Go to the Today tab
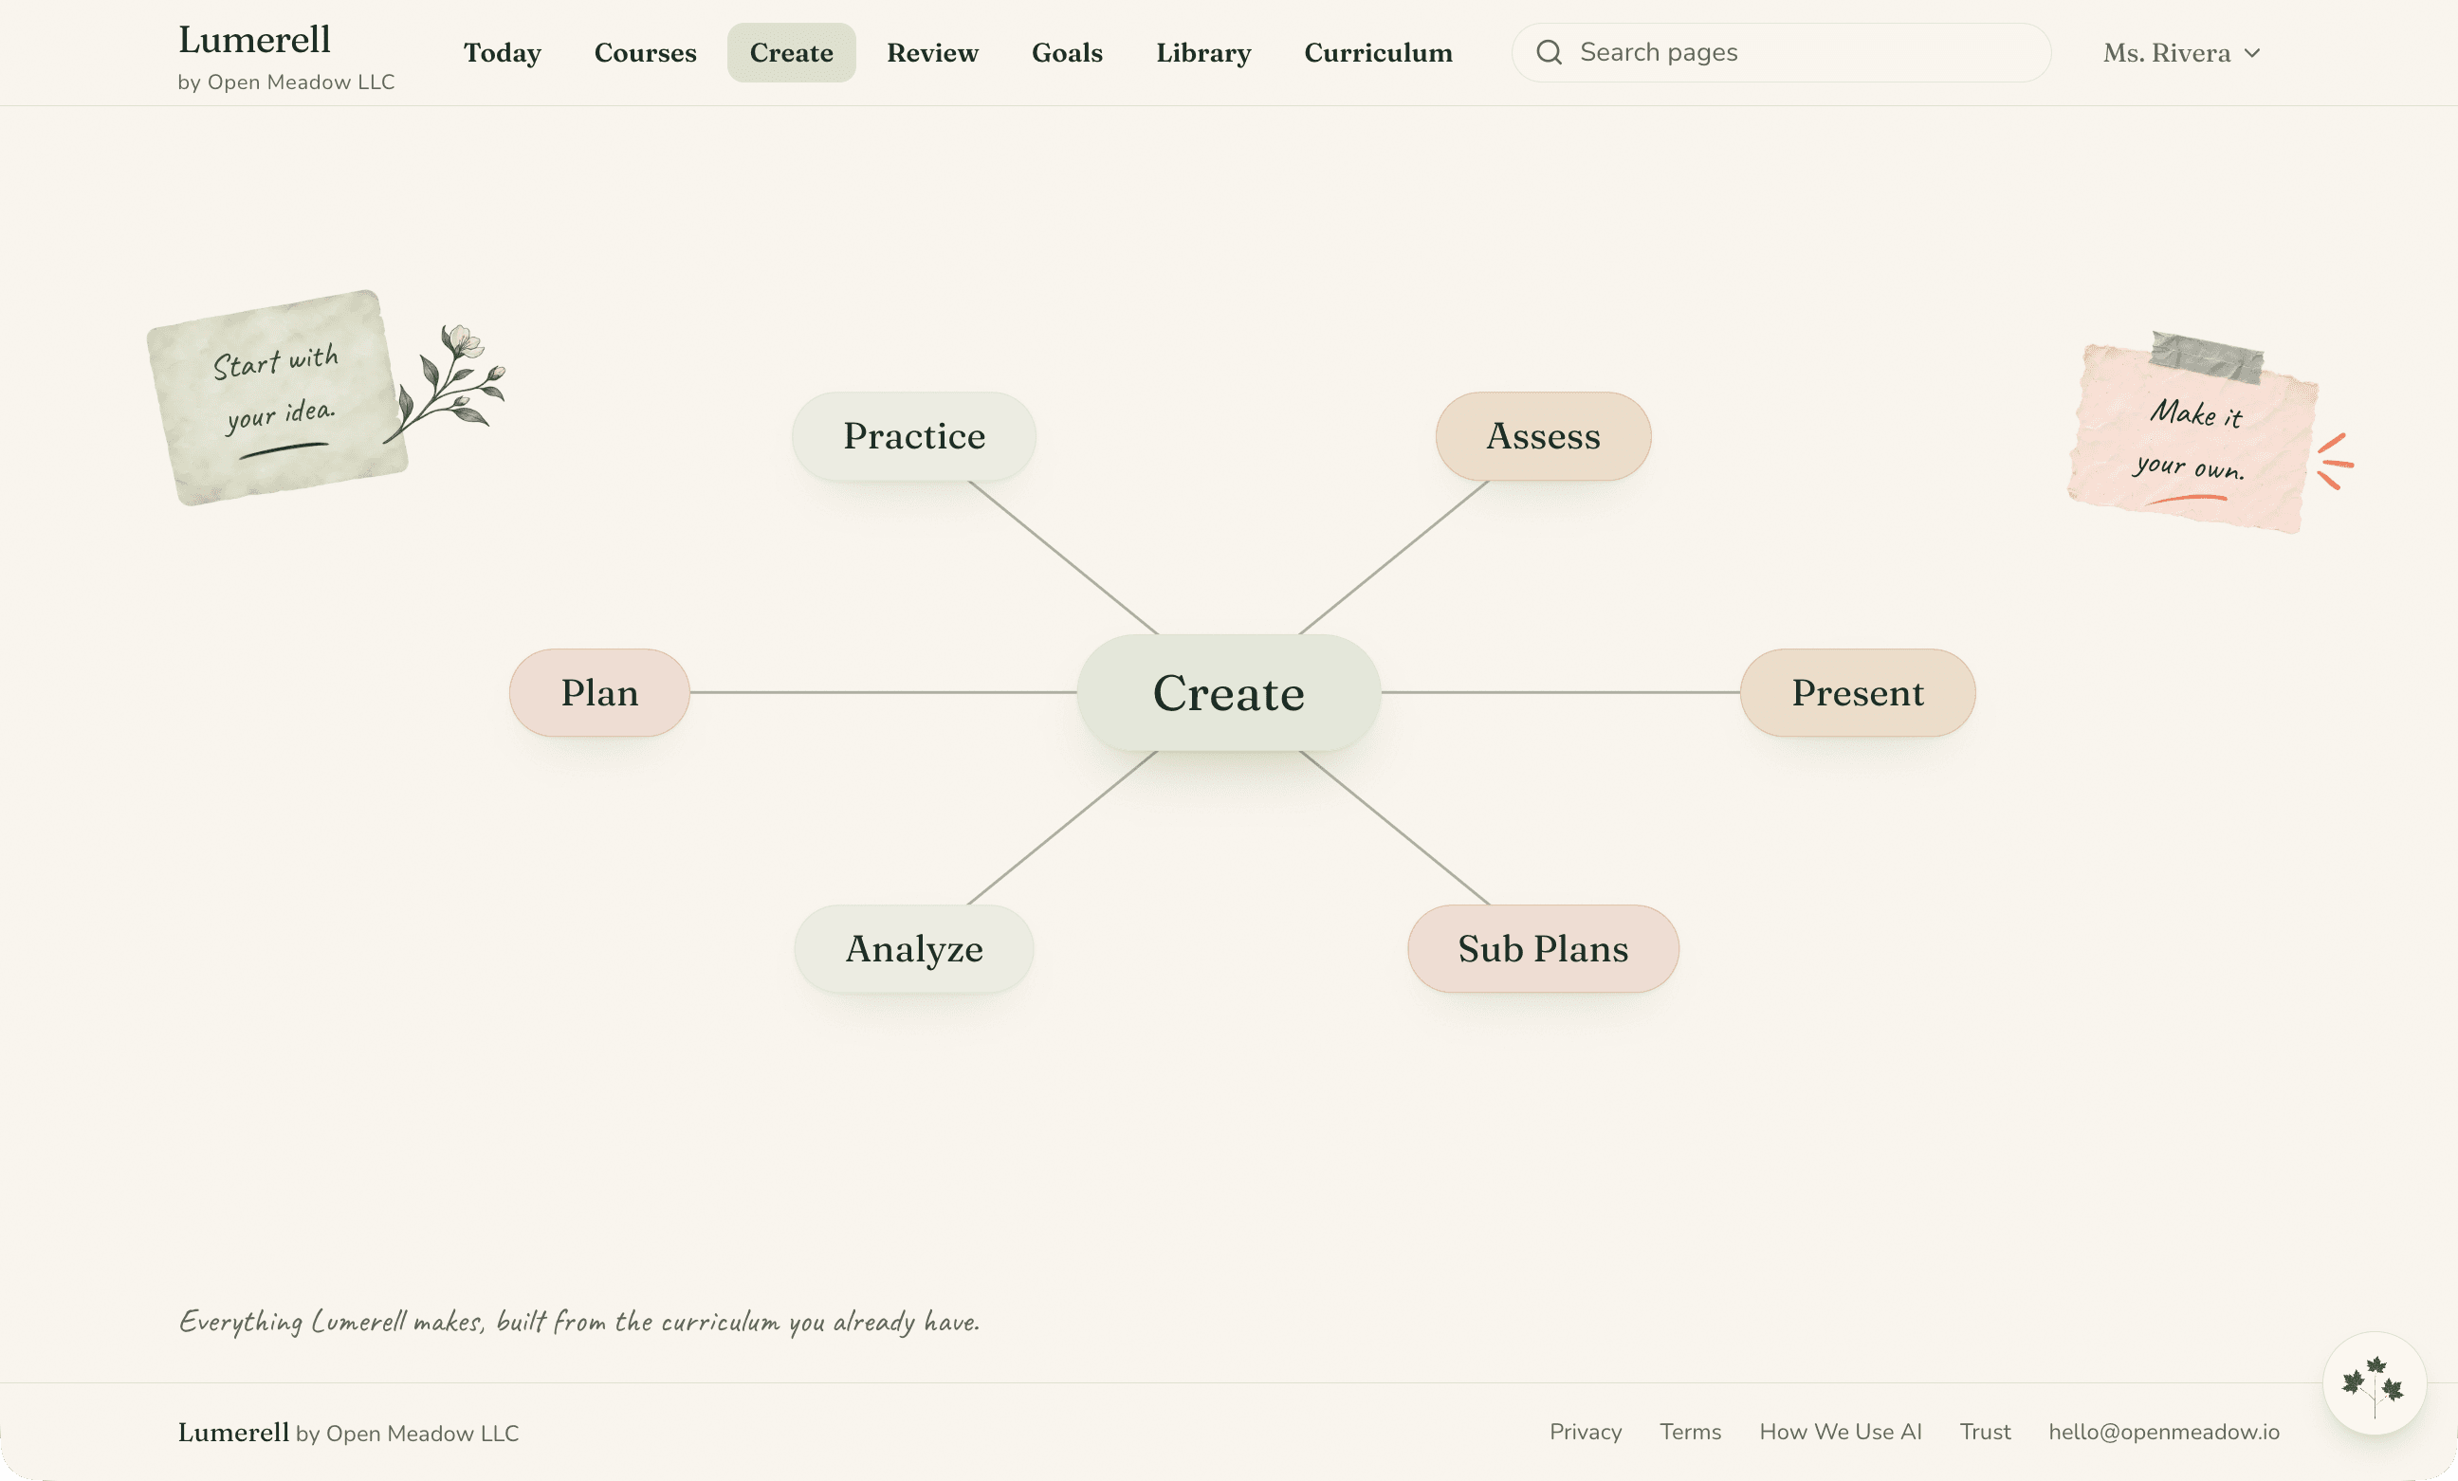This screenshot has width=2458, height=1481. point(502,53)
